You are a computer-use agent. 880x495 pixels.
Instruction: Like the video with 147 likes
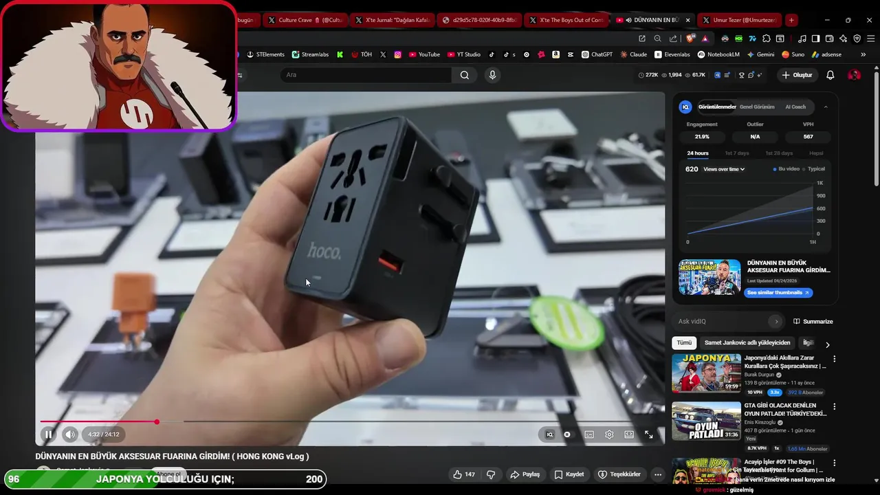coord(464,474)
